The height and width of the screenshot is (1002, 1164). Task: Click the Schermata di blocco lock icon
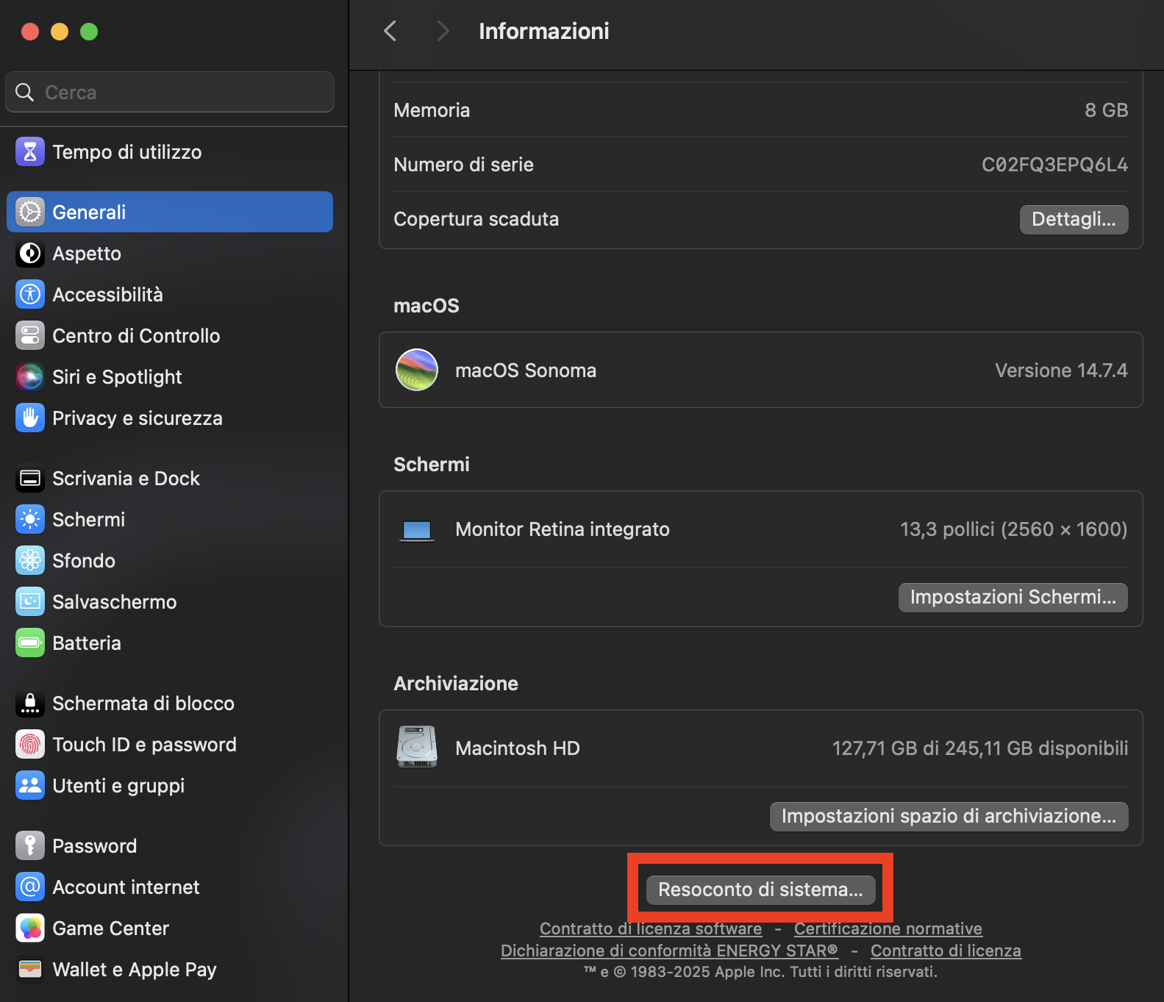point(30,704)
